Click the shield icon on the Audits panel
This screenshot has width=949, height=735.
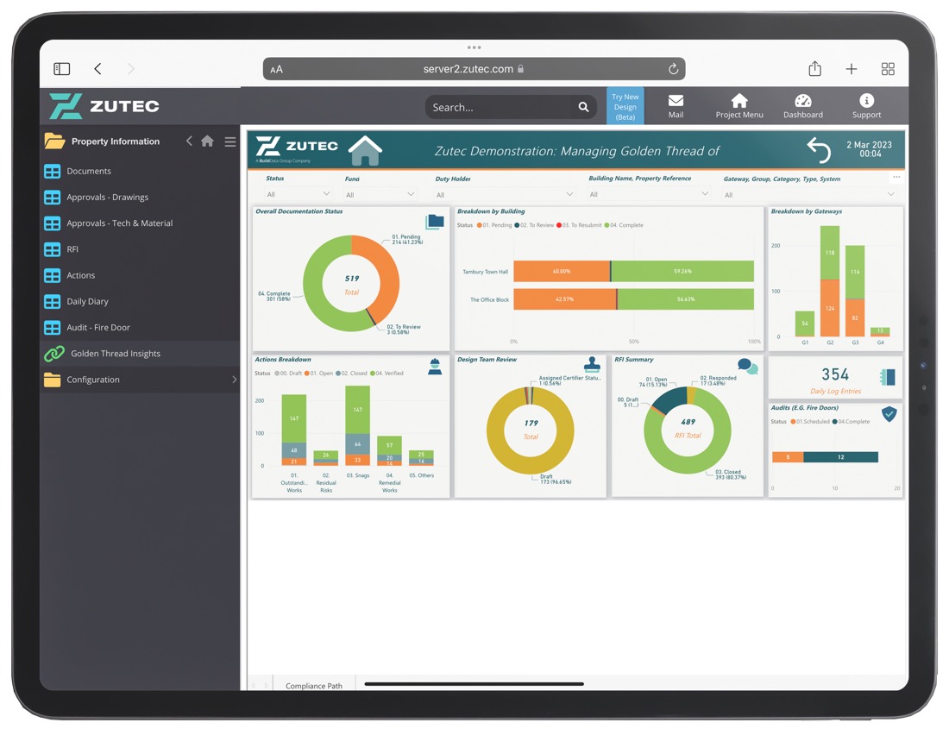pos(889,414)
